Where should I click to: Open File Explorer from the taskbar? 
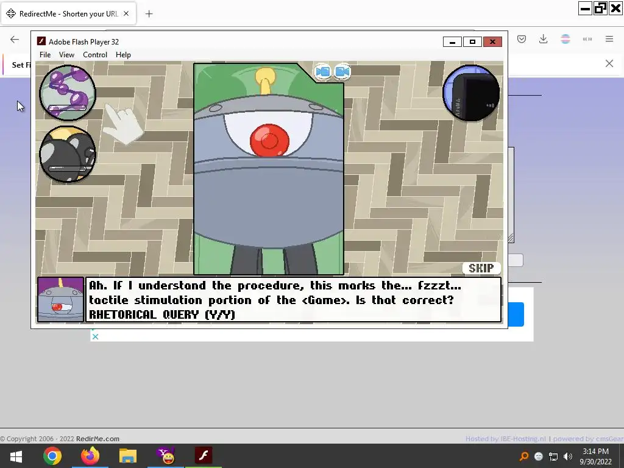click(x=128, y=456)
